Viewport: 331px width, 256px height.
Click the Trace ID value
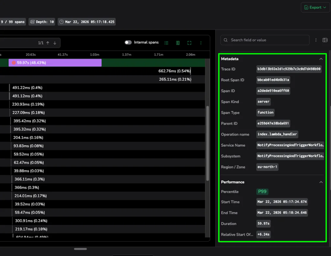289,69
